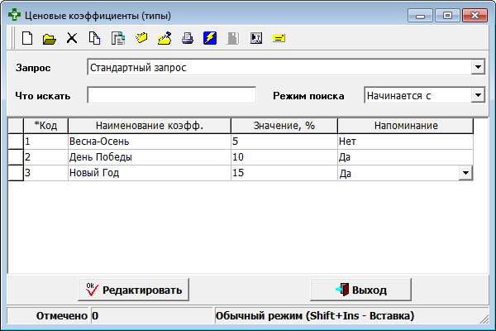The height and width of the screenshot is (331, 496).
Task: Maximize the Ценовые коэффициенты window
Action: (x=447, y=15)
